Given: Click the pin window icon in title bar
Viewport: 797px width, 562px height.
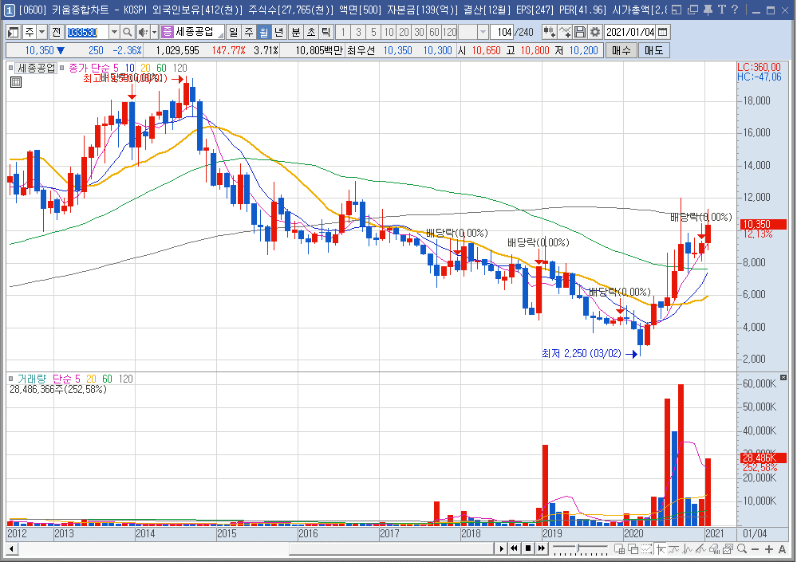Looking at the screenshot, I should pos(708,10).
